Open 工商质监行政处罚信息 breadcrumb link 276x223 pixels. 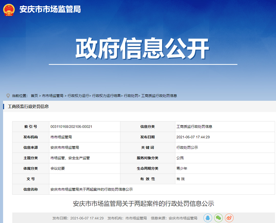(159, 96)
